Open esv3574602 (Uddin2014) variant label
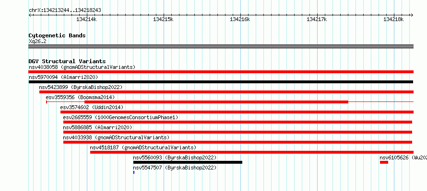This screenshot has width=427, height=191. (x=92, y=107)
